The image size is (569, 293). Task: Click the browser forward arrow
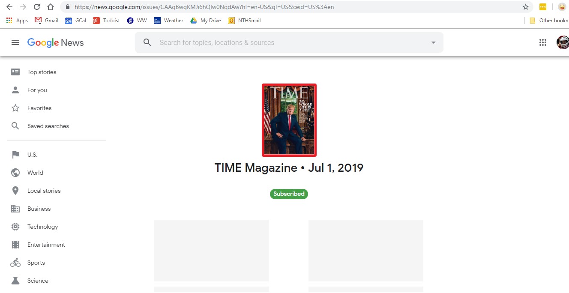[23, 7]
